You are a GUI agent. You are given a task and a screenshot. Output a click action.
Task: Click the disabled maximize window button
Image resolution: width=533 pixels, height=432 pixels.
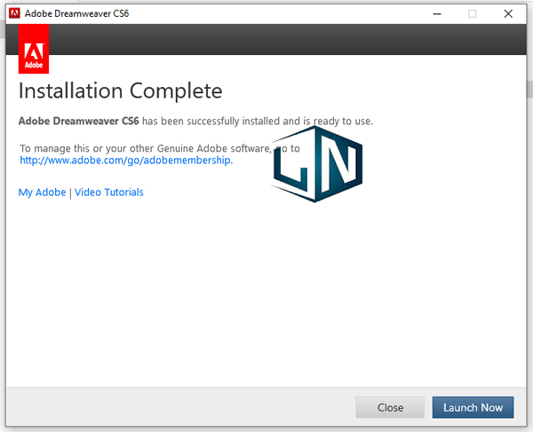click(x=473, y=14)
